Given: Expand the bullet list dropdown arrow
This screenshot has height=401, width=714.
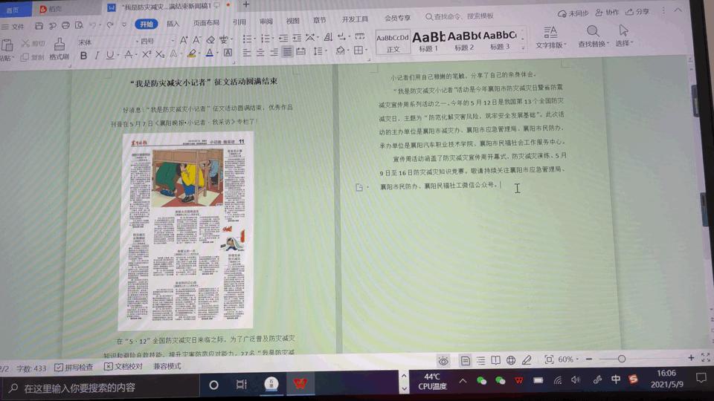Looking at the screenshot, I should [x=255, y=39].
